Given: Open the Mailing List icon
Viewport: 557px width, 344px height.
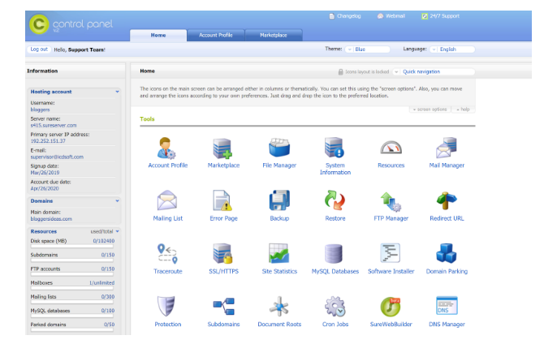Looking at the screenshot, I should (x=167, y=200).
